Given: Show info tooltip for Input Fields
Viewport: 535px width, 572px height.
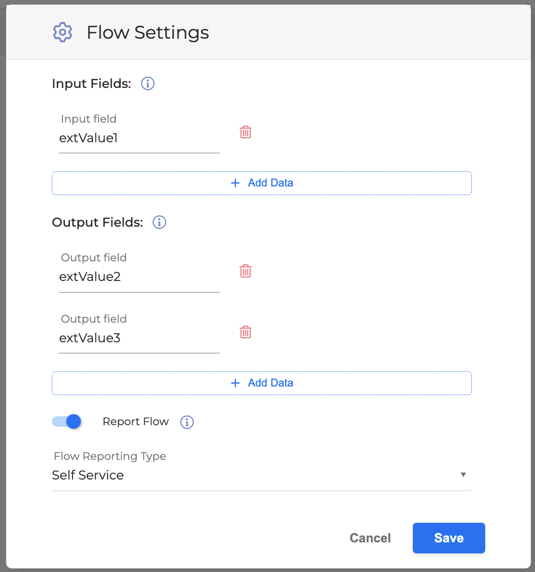Looking at the screenshot, I should click(147, 83).
